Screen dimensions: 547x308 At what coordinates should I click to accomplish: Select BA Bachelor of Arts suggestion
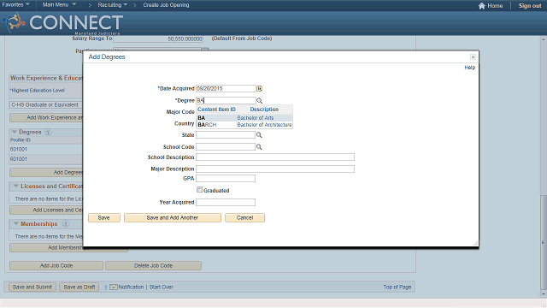[244, 118]
